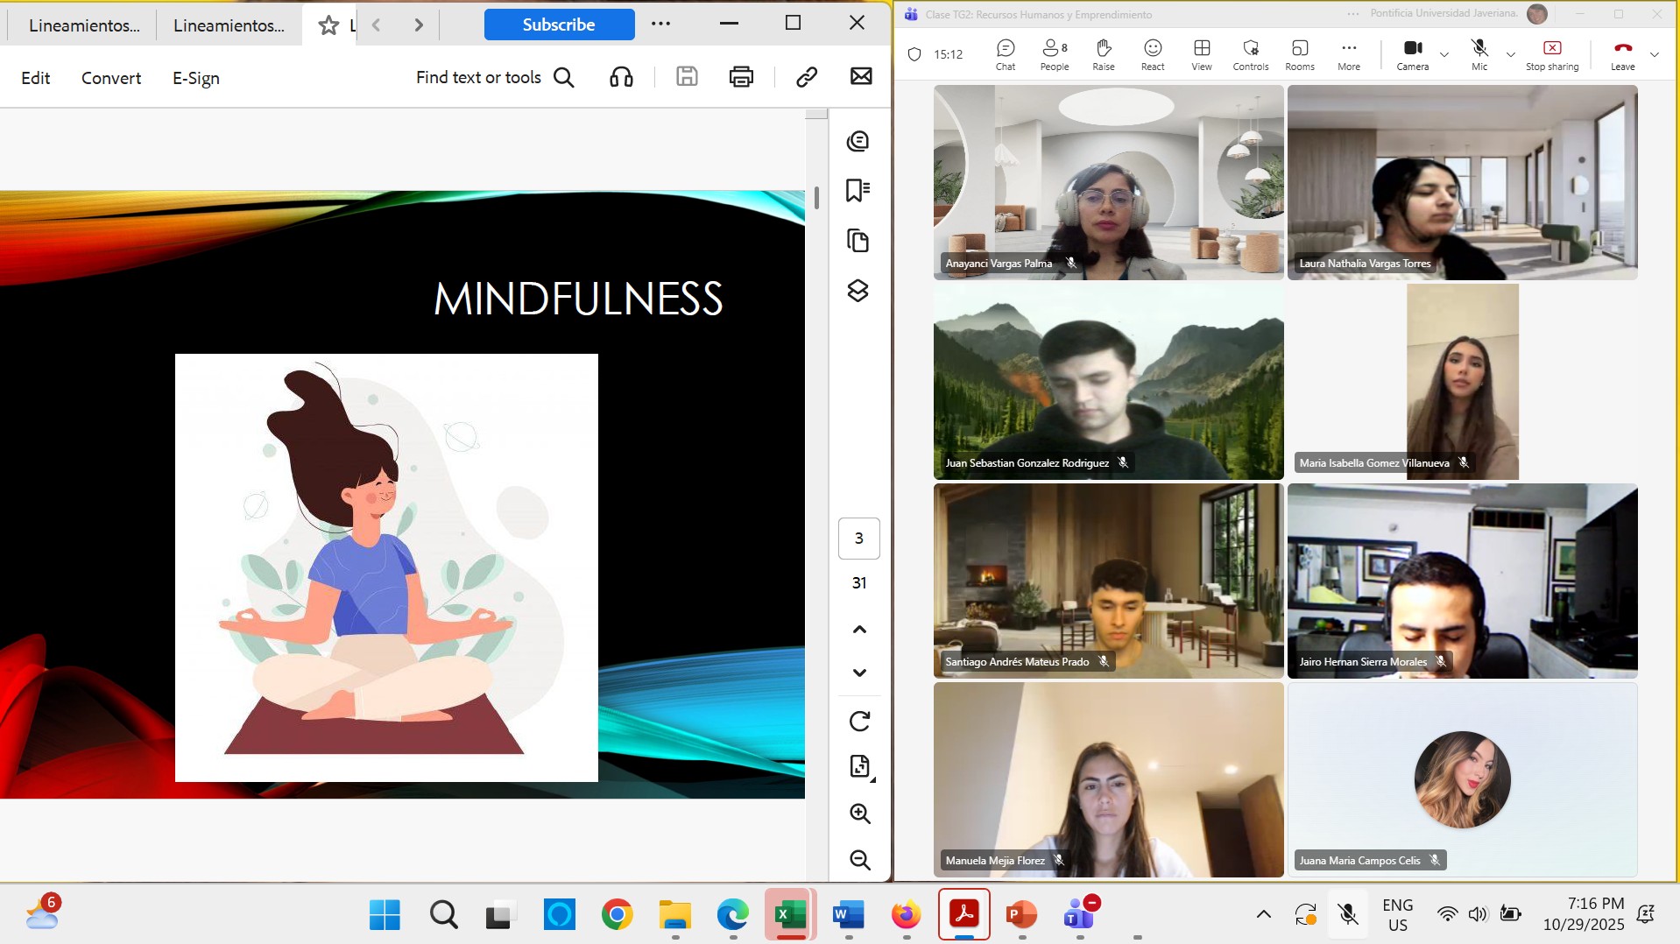Toggle the taskbar microphone mute icon
1680x944 pixels.
click(x=1348, y=915)
